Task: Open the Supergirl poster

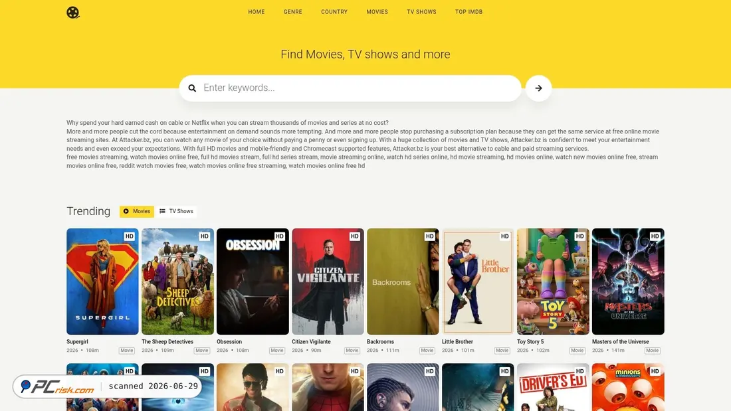Action: [102, 282]
